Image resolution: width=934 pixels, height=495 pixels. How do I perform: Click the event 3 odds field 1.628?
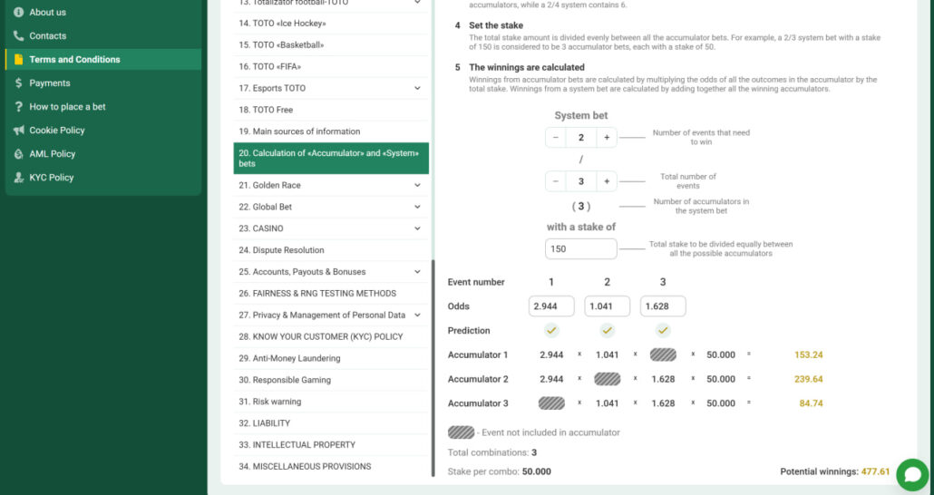[x=663, y=306]
